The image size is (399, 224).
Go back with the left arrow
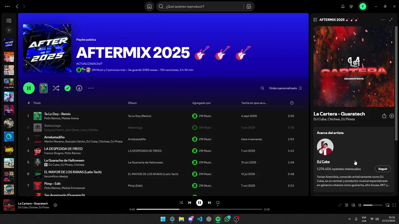pos(17,6)
